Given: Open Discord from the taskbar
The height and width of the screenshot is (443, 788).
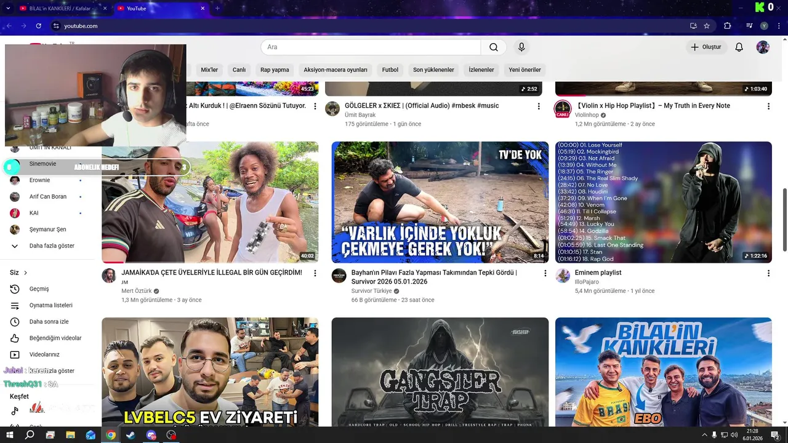Looking at the screenshot, I should (151, 435).
